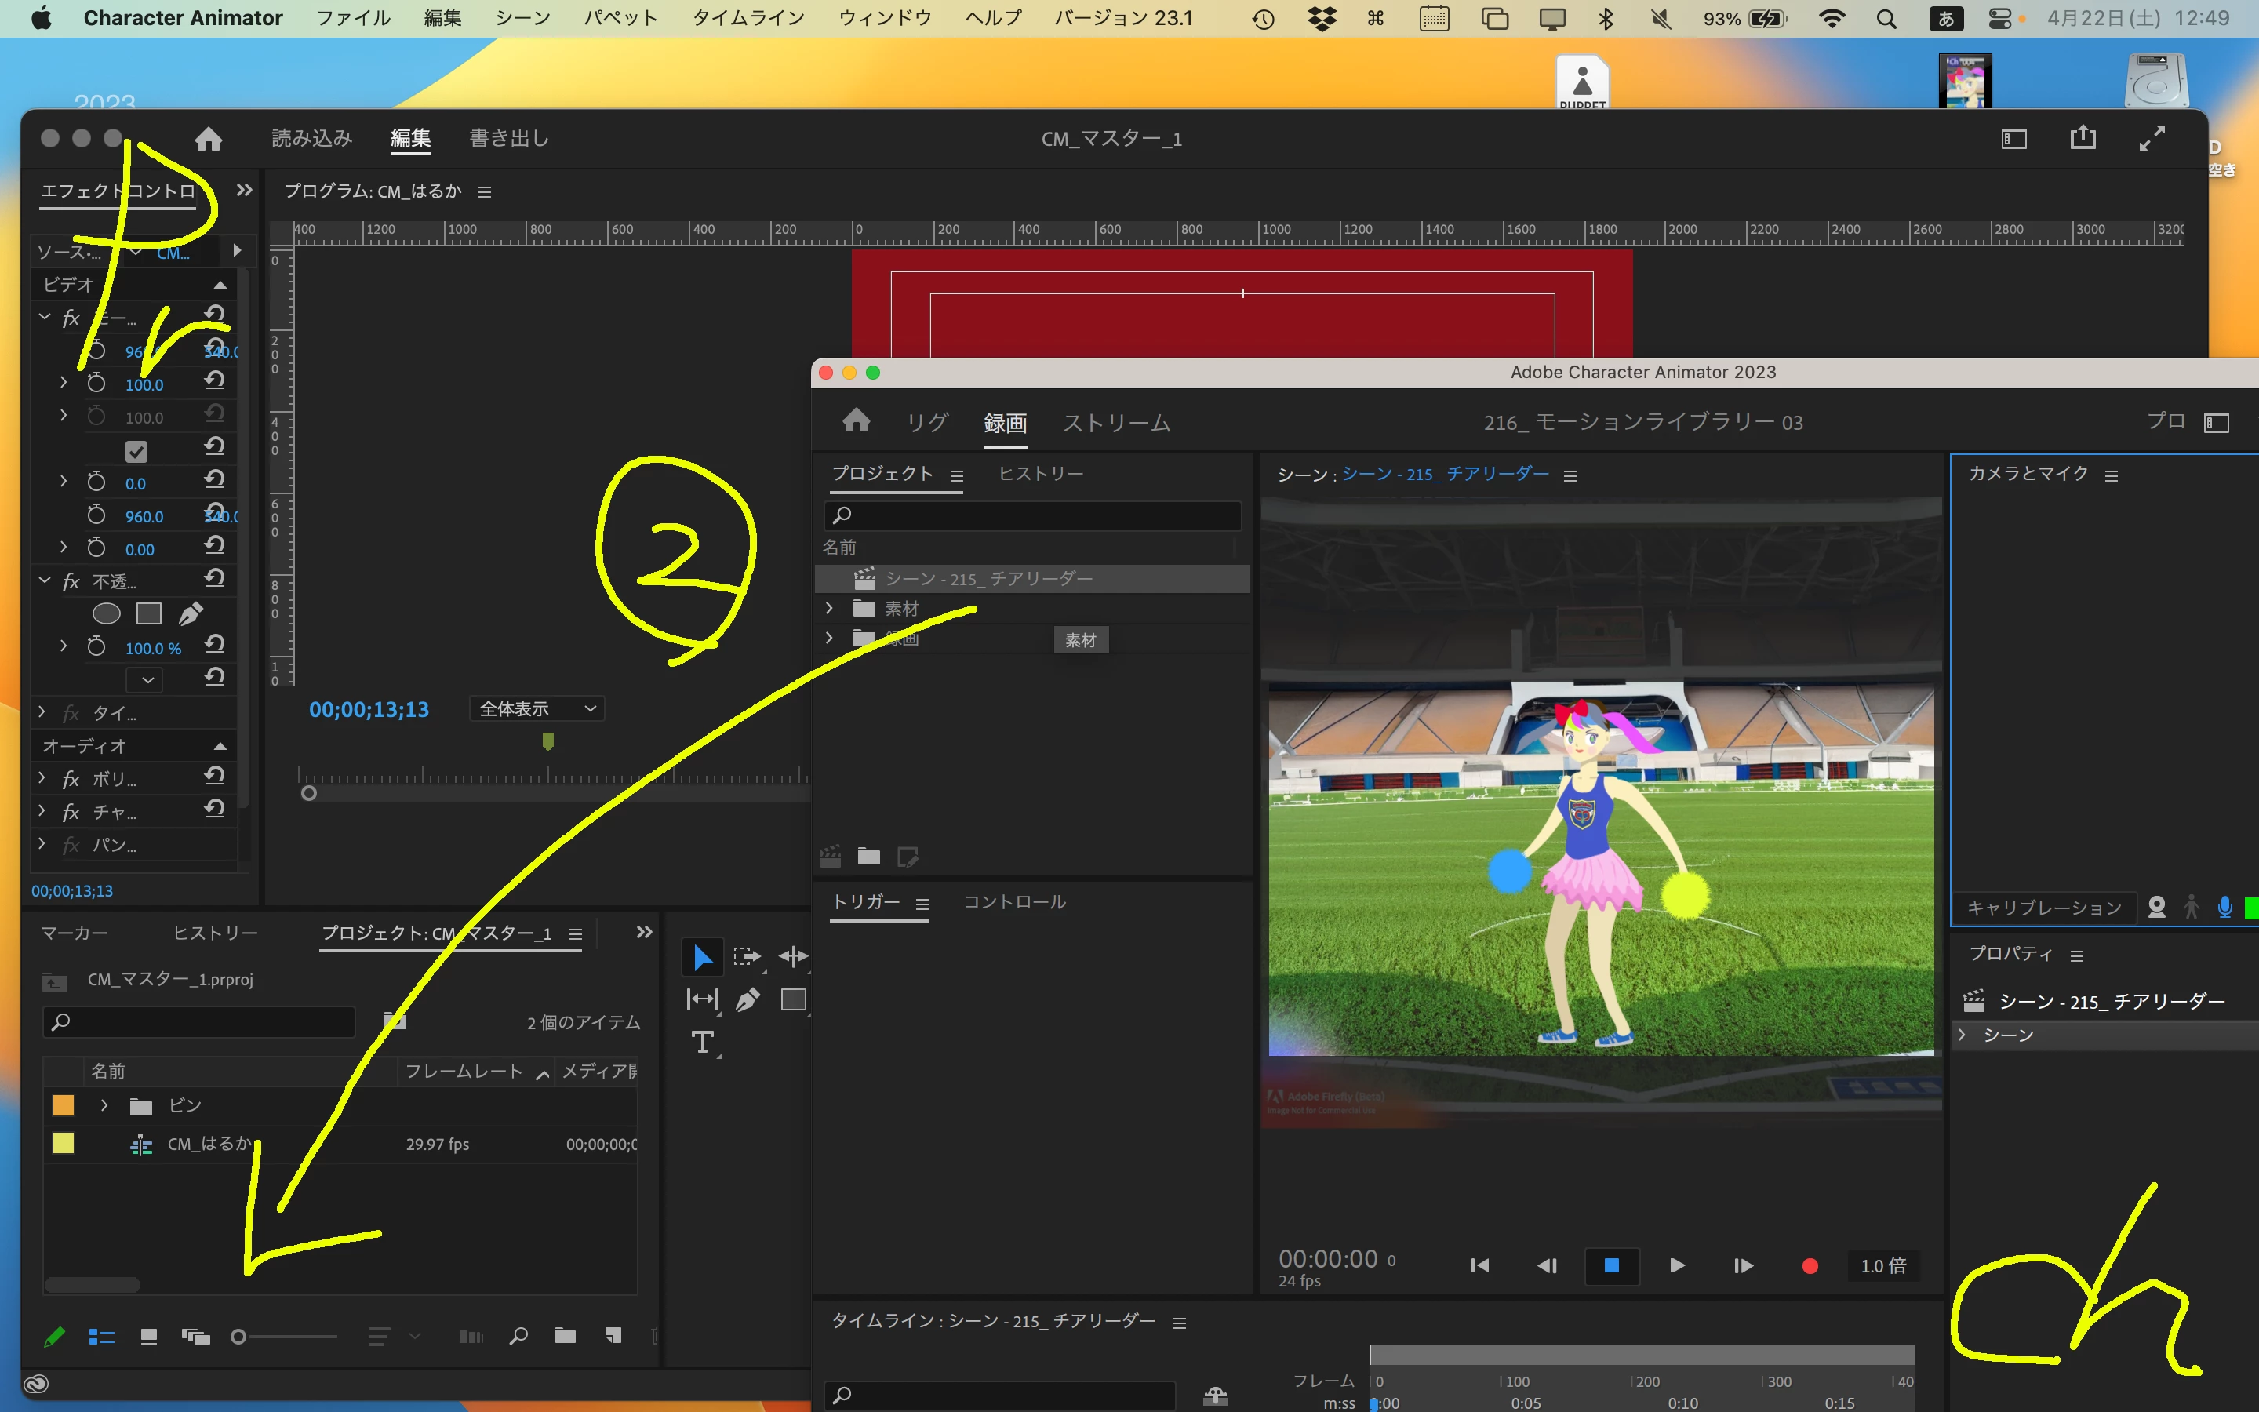The image size is (2259, 1412).
Task: Open the タイムライン menu in the menu bar
Action: [748, 19]
